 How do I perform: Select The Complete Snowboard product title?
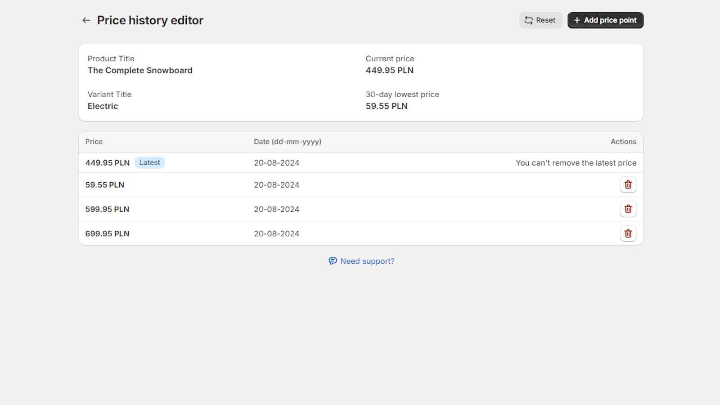(140, 70)
